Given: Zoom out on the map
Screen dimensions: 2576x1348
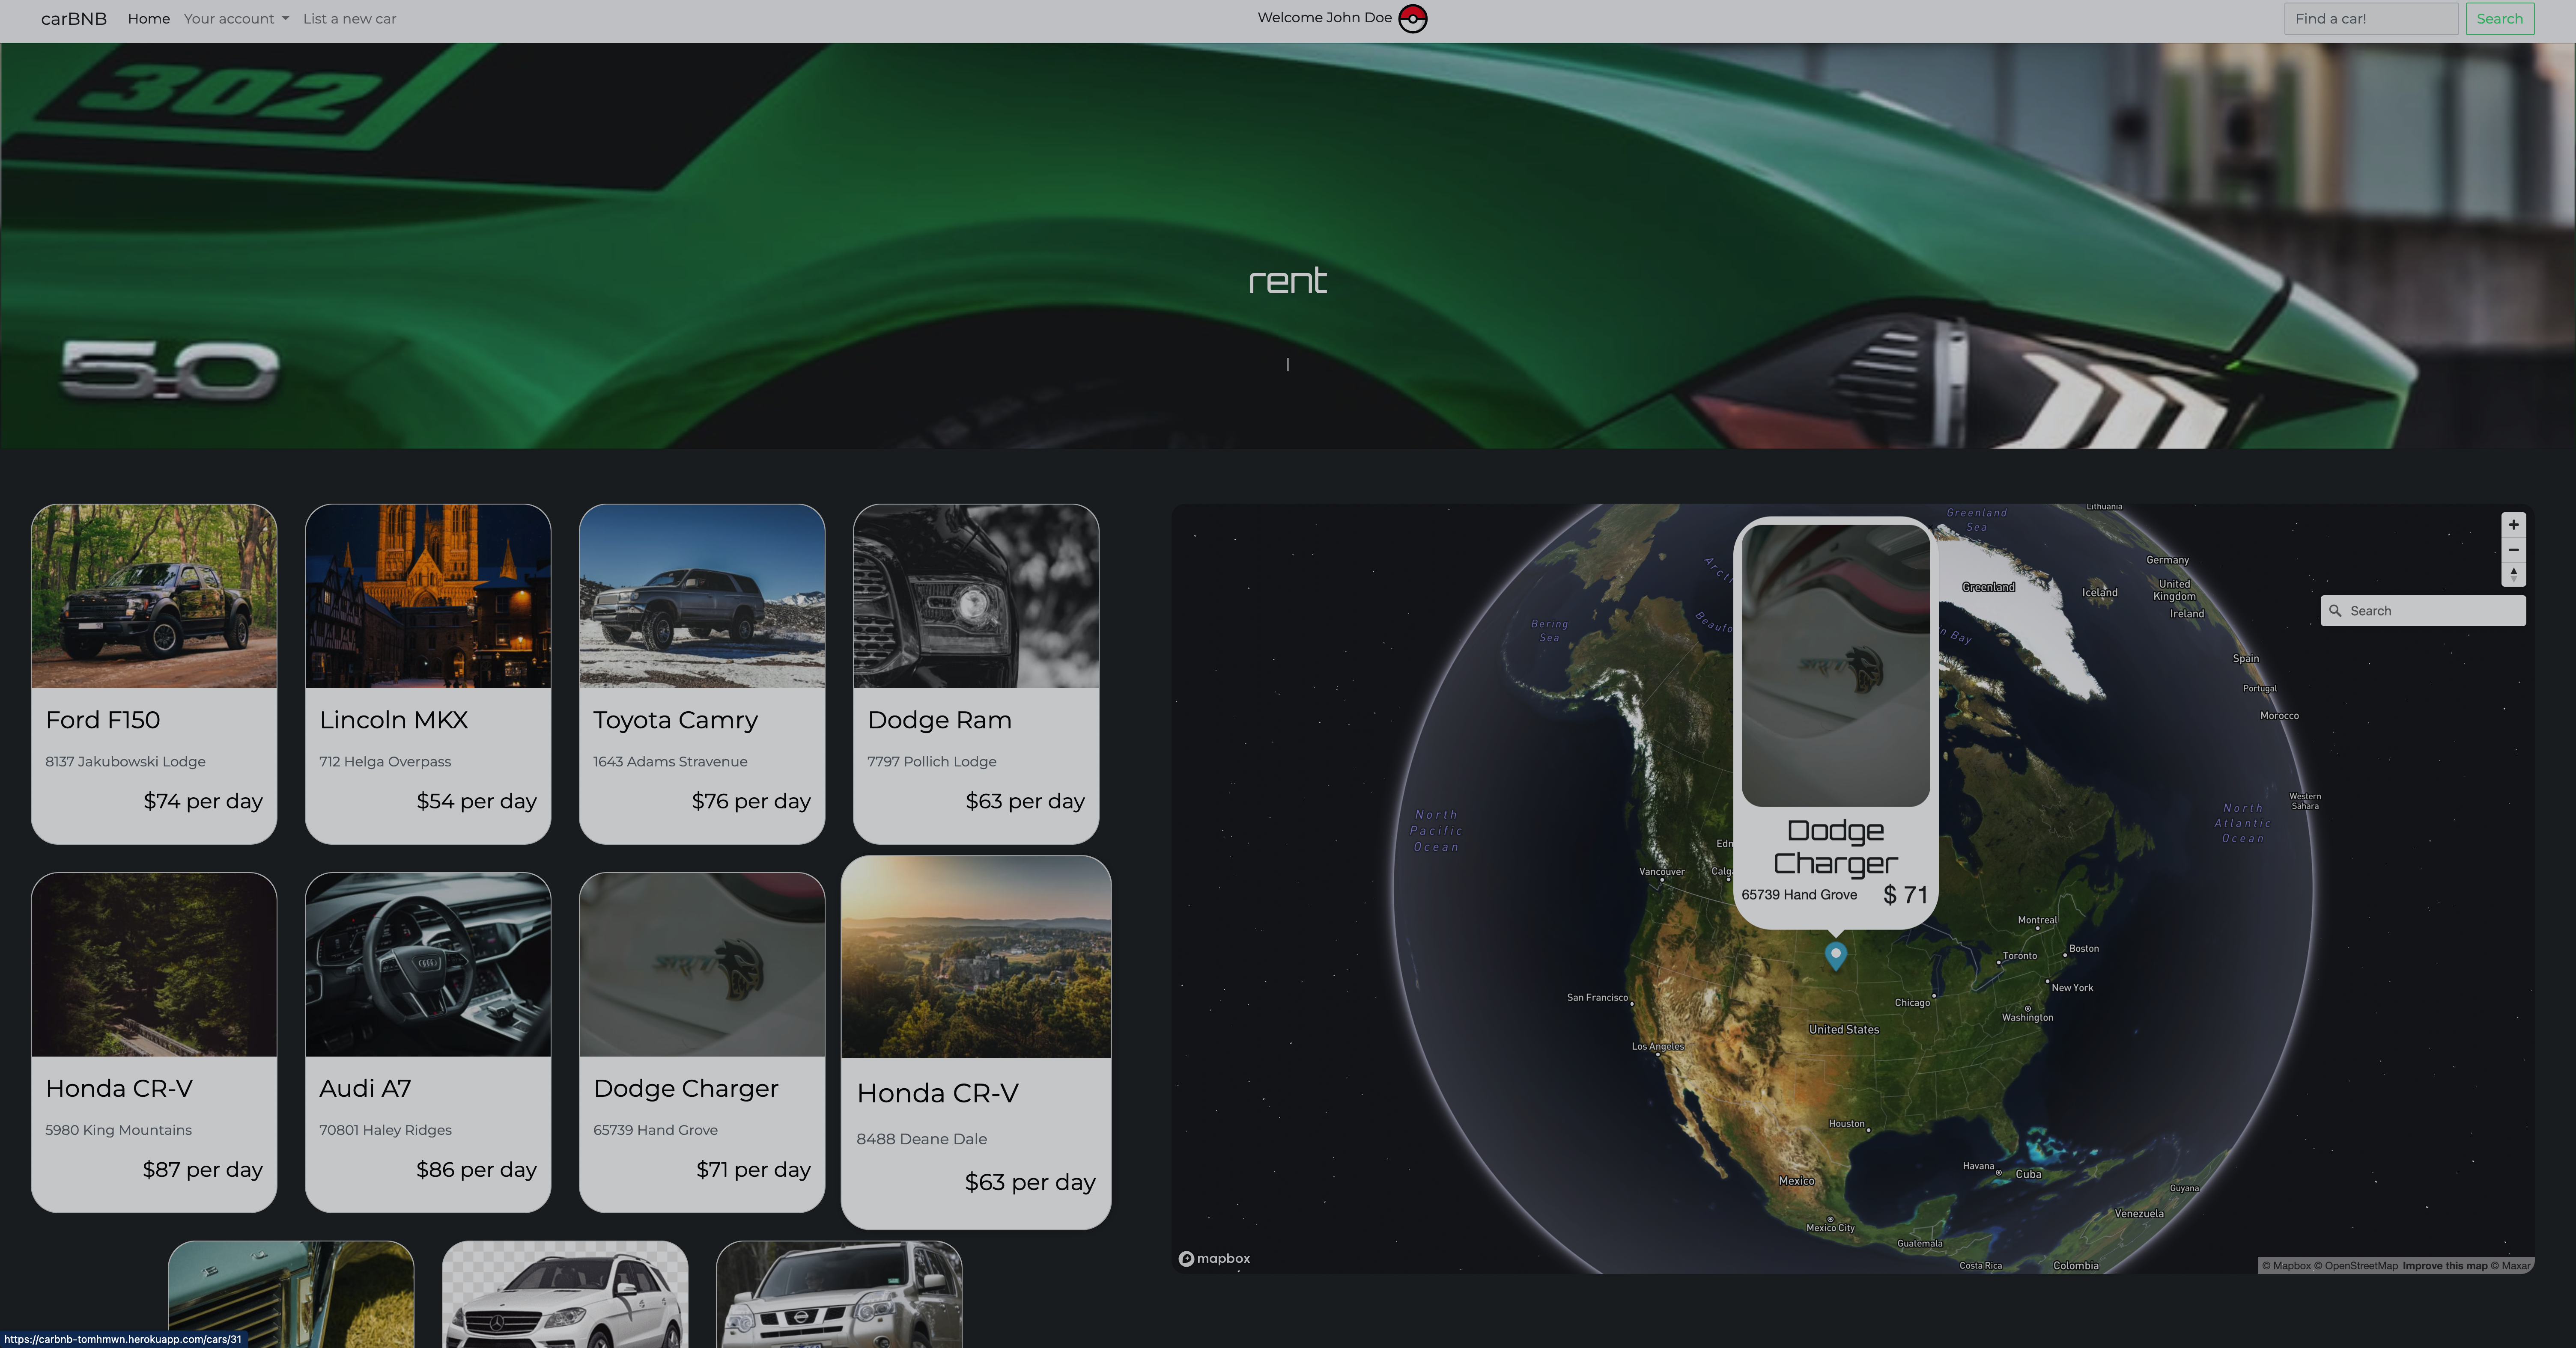Looking at the screenshot, I should 2513,549.
